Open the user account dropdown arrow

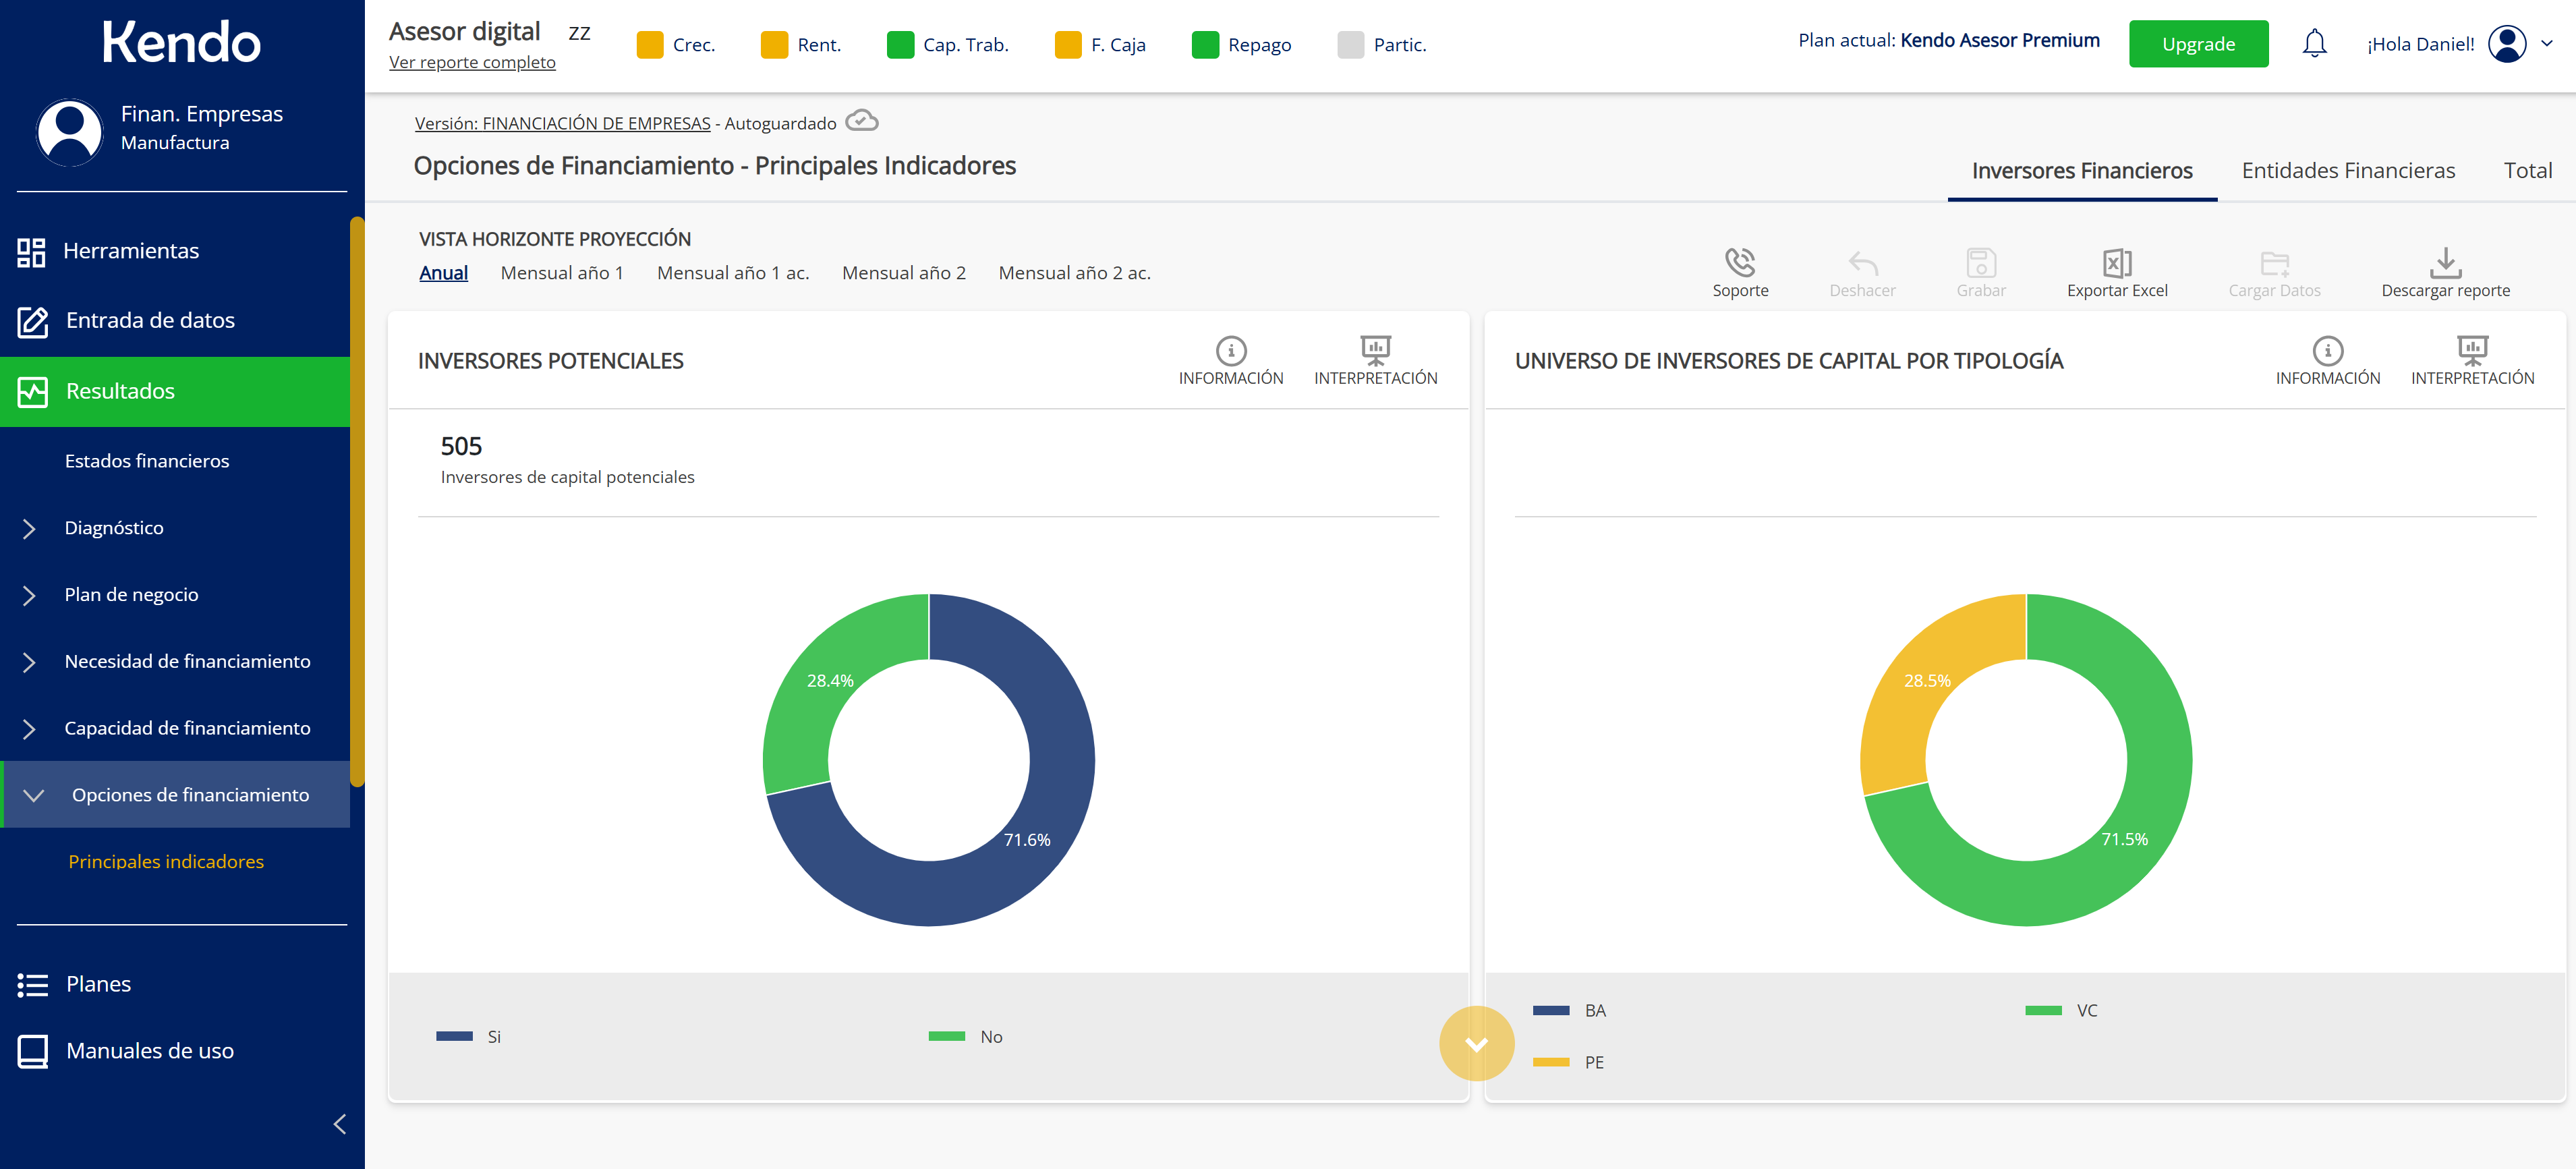click(2546, 44)
